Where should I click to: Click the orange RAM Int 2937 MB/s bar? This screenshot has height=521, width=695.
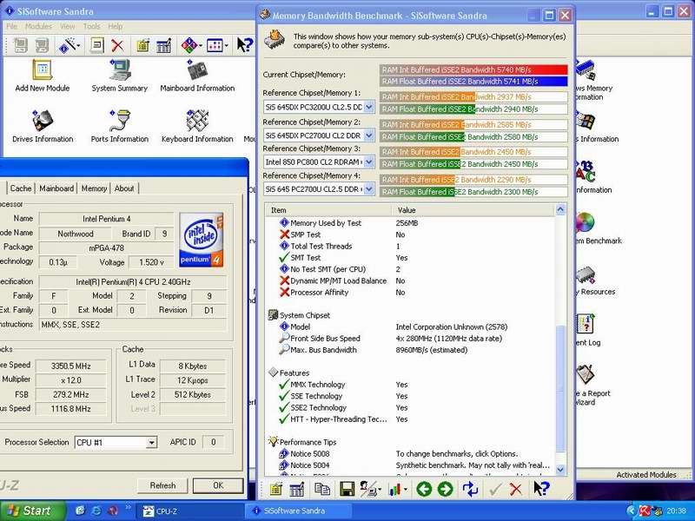(x=473, y=96)
